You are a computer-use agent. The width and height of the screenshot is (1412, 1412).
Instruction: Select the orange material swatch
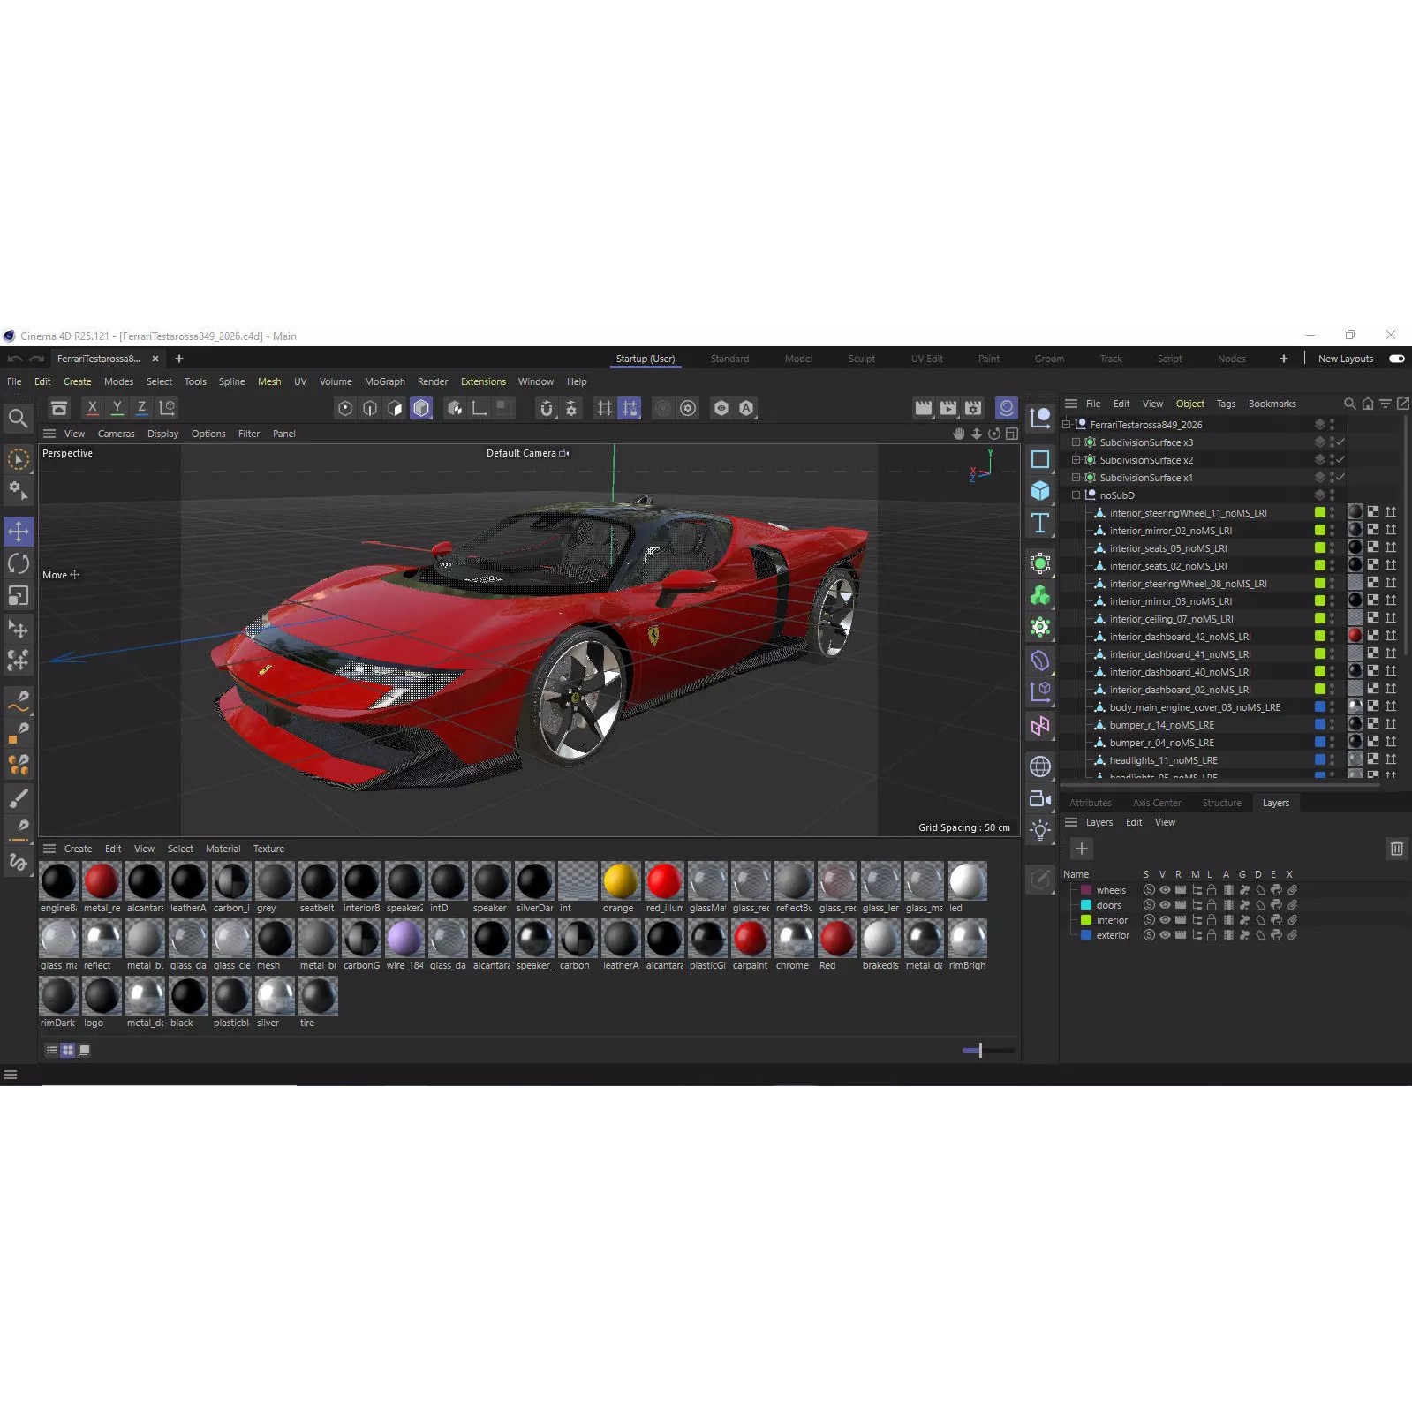621,880
